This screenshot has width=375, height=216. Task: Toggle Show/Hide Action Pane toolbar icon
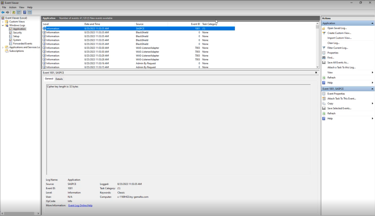tap(30, 13)
